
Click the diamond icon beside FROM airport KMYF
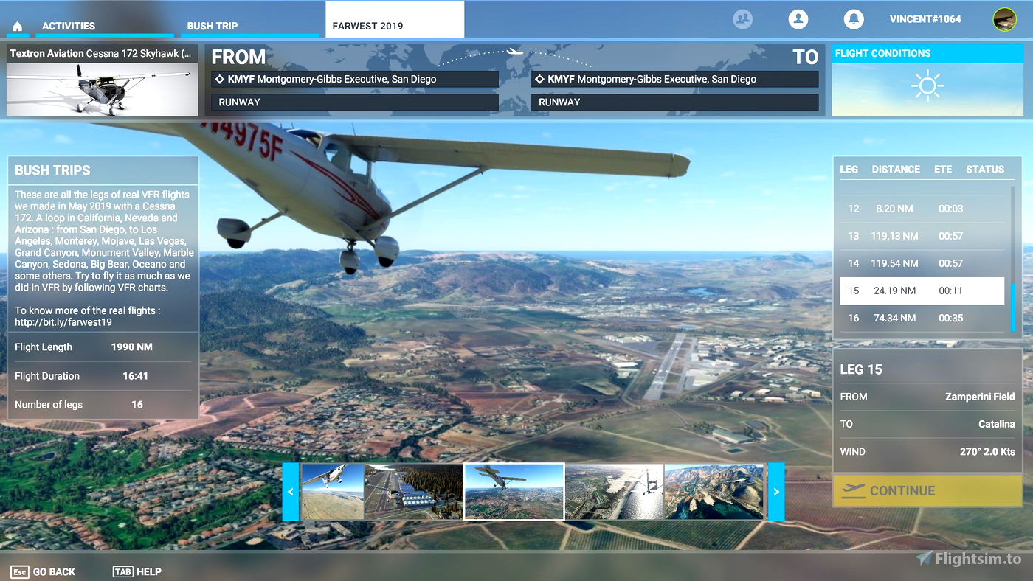(x=219, y=79)
